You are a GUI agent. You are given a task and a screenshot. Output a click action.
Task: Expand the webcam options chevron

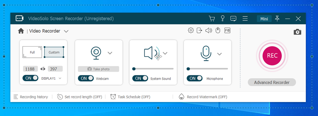[x=110, y=53]
